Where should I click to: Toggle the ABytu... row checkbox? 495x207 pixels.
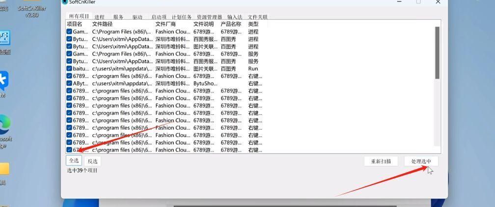(x=69, y=84)
